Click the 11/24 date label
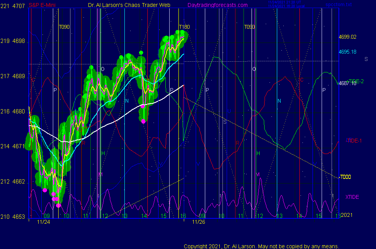Image resolution: width=376 pixels, height=249 pixels. click(x=43, y=221)
